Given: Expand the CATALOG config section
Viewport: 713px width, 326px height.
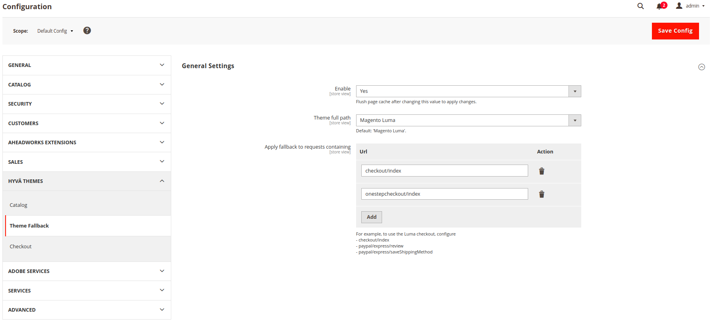Looking at the screenshot, I should coord(87,84).
